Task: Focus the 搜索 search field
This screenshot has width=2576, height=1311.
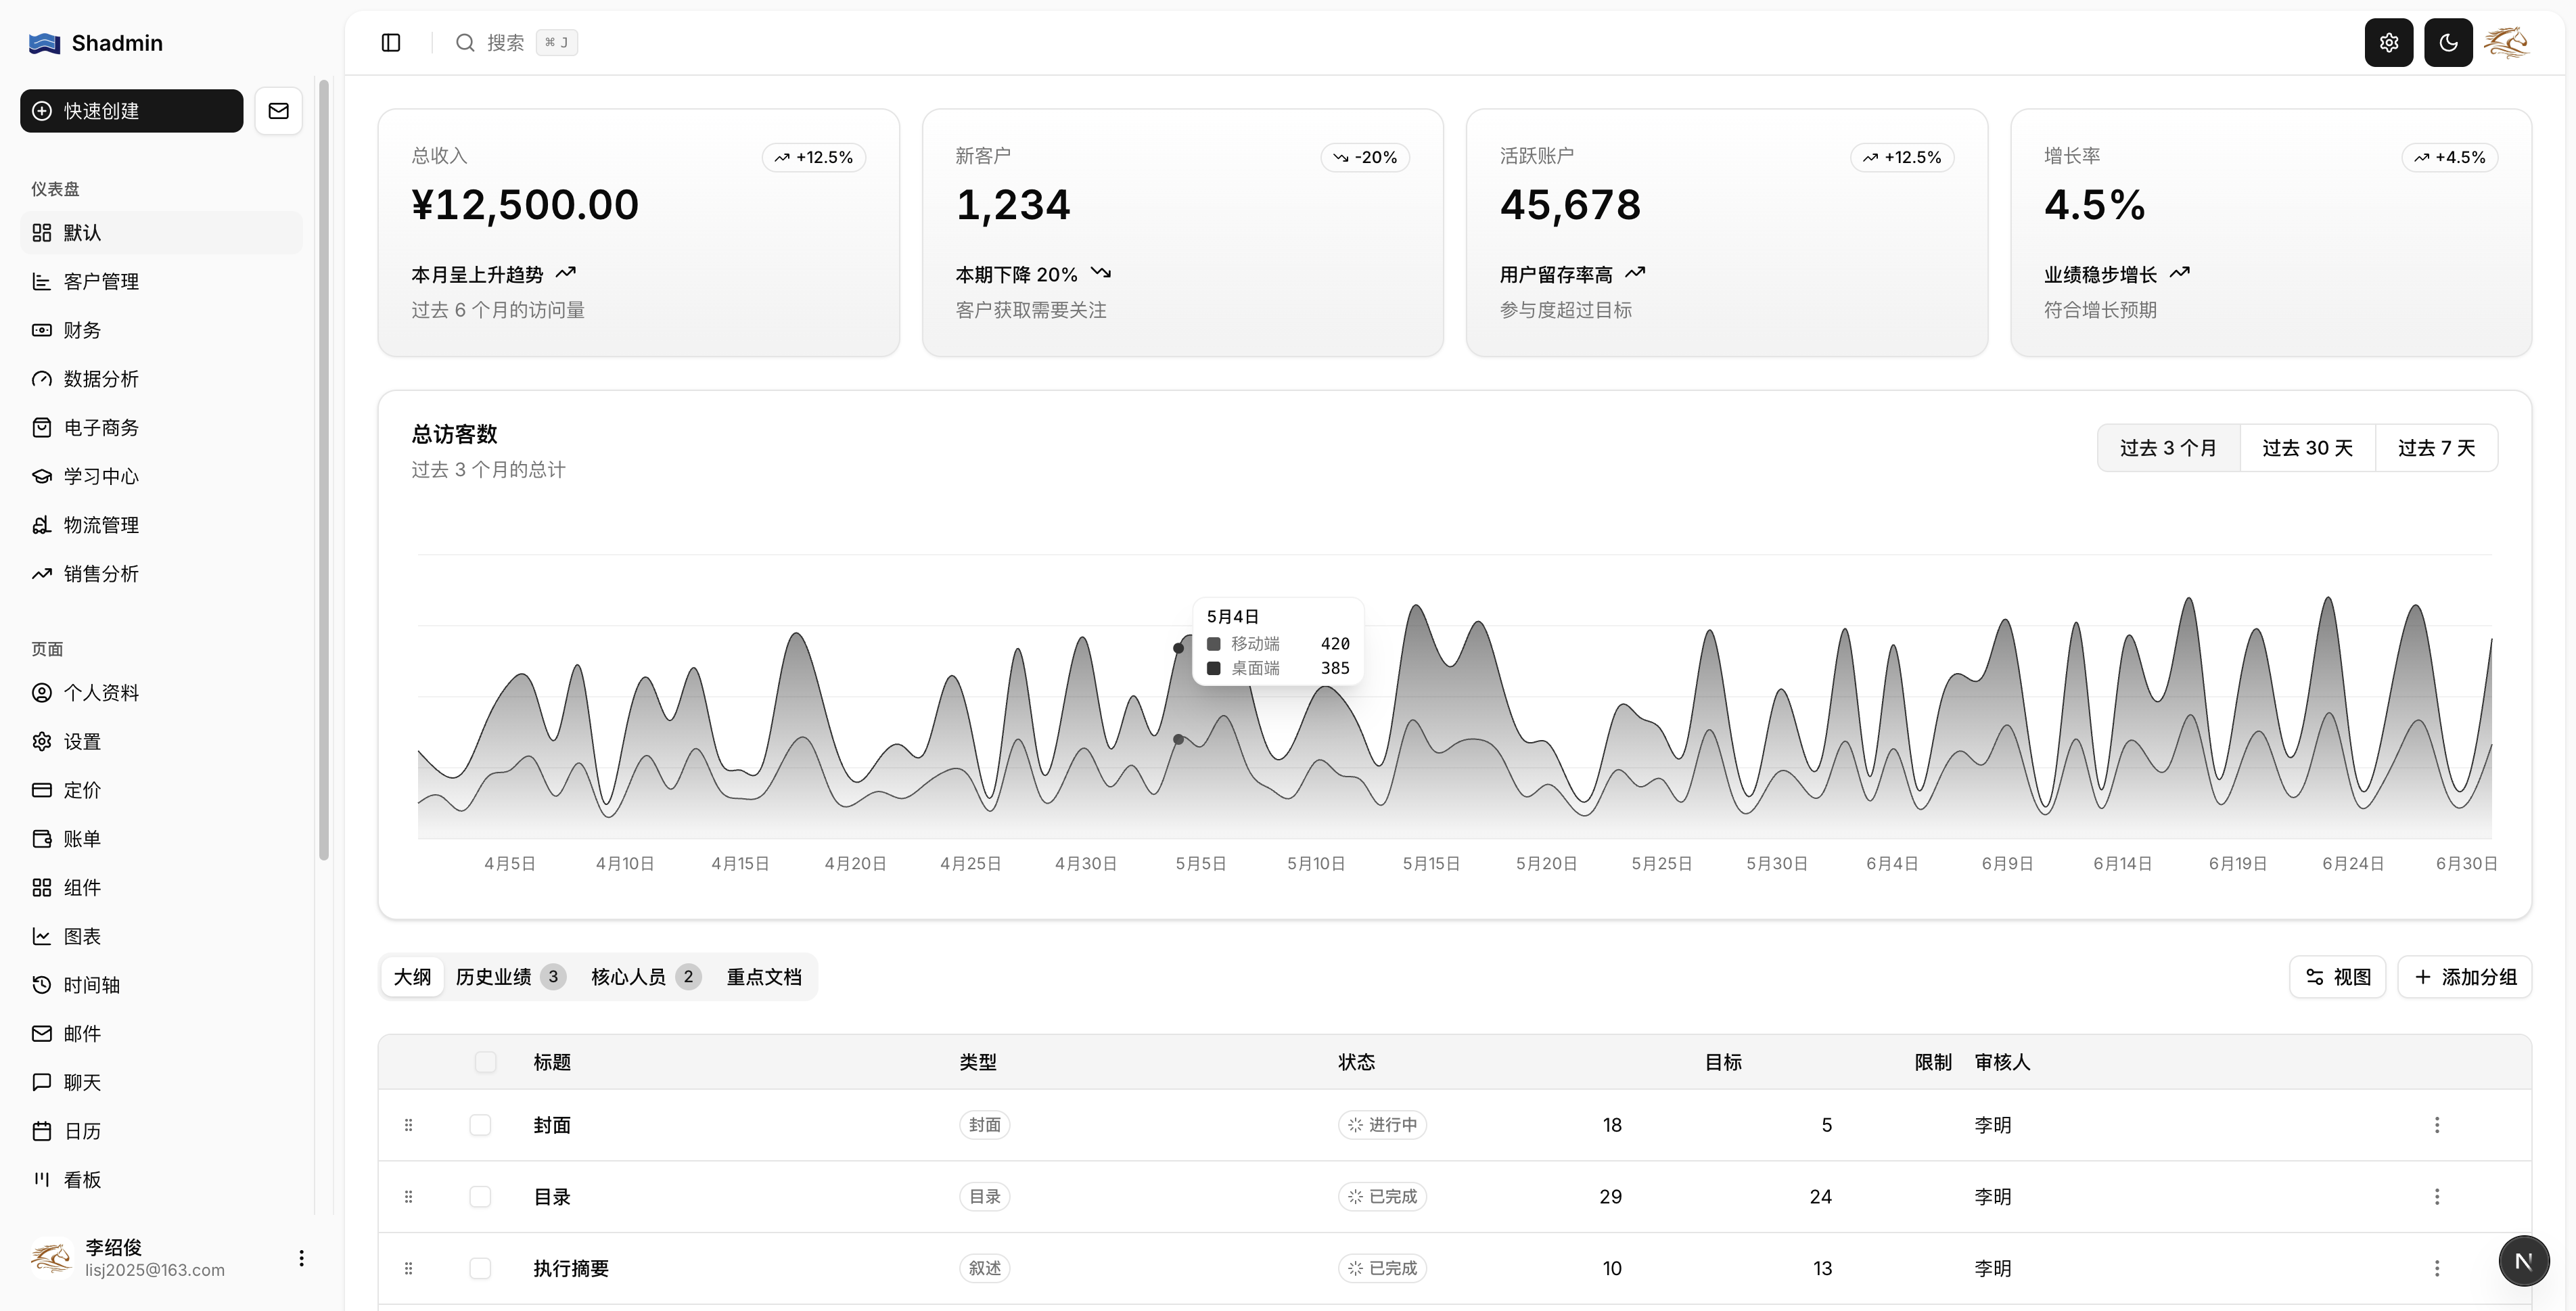Action: click(505, 43)
